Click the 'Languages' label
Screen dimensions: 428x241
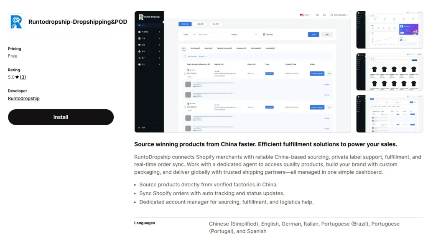144,223
